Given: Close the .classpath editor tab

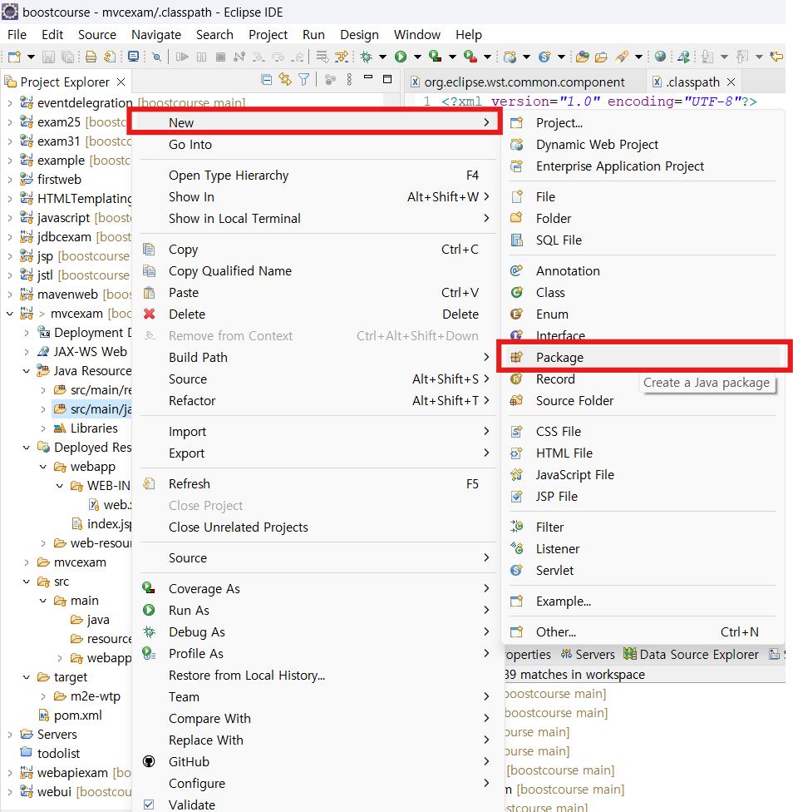Looking at the screenshot, I should [731, 82].
